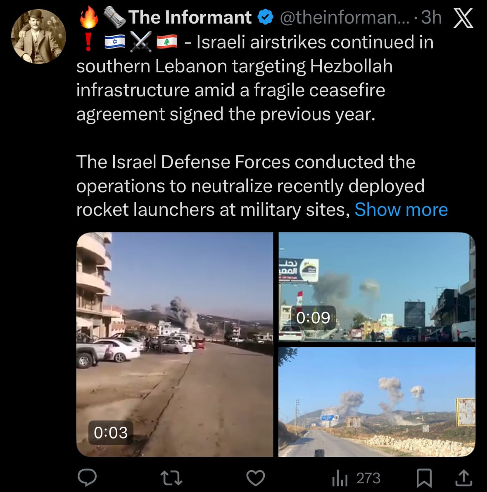Open The Informant display name
Viewport: 487px width, 492px height.
[x=190, y=17]
